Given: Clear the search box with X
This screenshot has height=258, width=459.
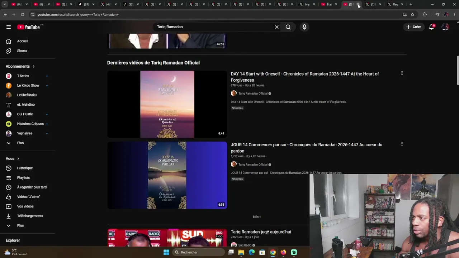Looking at the screenshot, I should click(276, 27).
